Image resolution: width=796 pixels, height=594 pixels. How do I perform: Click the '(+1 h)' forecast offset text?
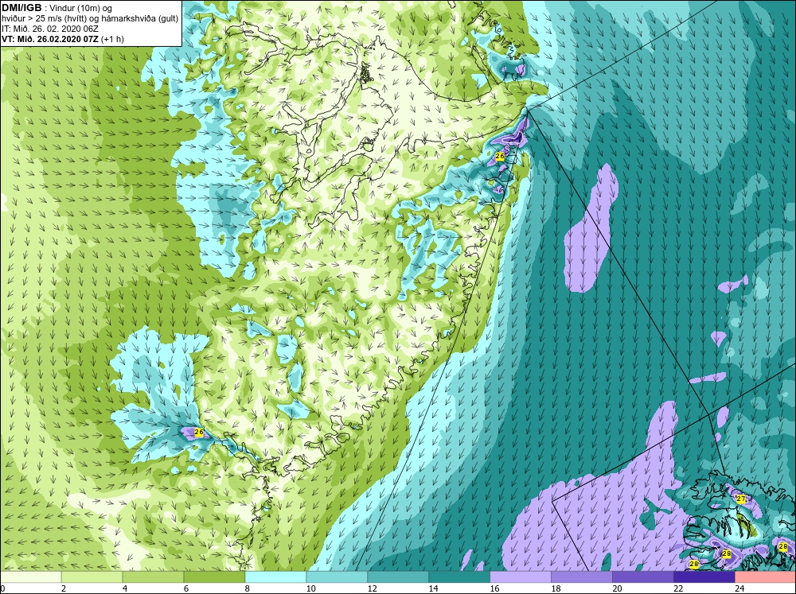point(113,39)
